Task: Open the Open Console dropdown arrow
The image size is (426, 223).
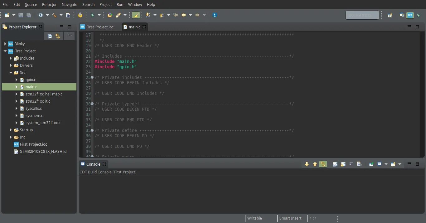Action: 400,164
